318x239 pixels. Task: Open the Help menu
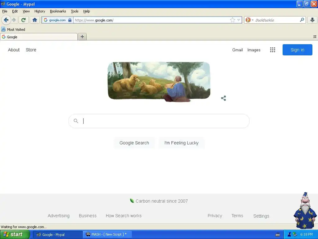[87, 11]
